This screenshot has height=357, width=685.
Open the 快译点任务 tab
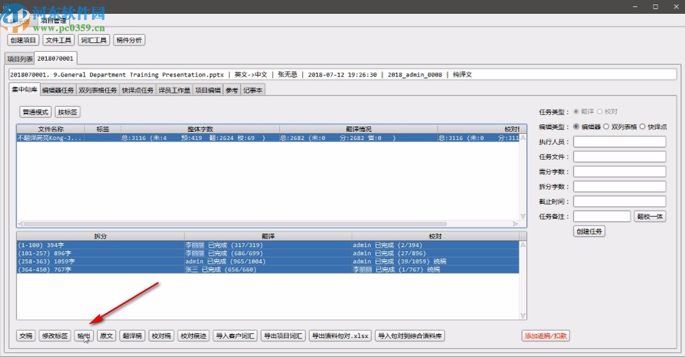[137, 90]
